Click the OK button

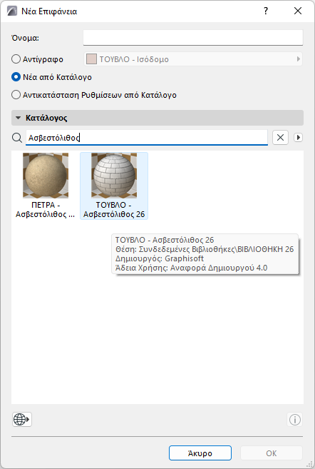point(272,453)
